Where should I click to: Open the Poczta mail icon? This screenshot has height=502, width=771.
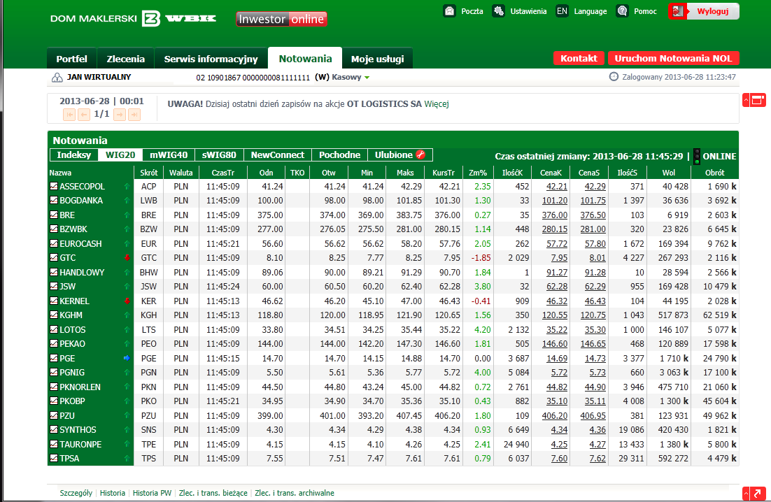(x=449, y=10)
